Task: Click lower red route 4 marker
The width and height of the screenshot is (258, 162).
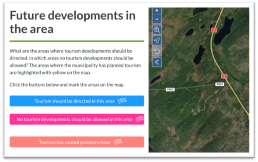Action: [224, 76]
